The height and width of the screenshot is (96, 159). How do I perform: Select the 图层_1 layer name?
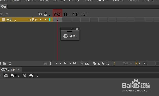pos(11,20)
